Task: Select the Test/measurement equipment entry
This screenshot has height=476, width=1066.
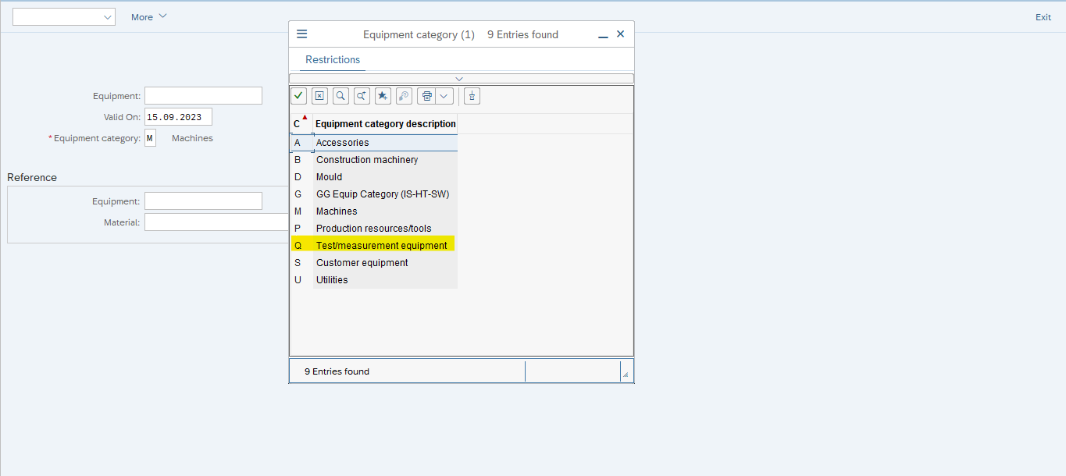Action: [381, 246]
